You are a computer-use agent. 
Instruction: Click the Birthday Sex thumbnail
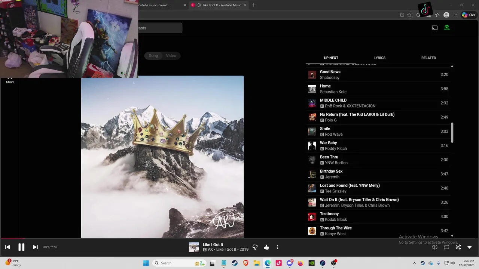pyautogui.click(x=312, y=174)
